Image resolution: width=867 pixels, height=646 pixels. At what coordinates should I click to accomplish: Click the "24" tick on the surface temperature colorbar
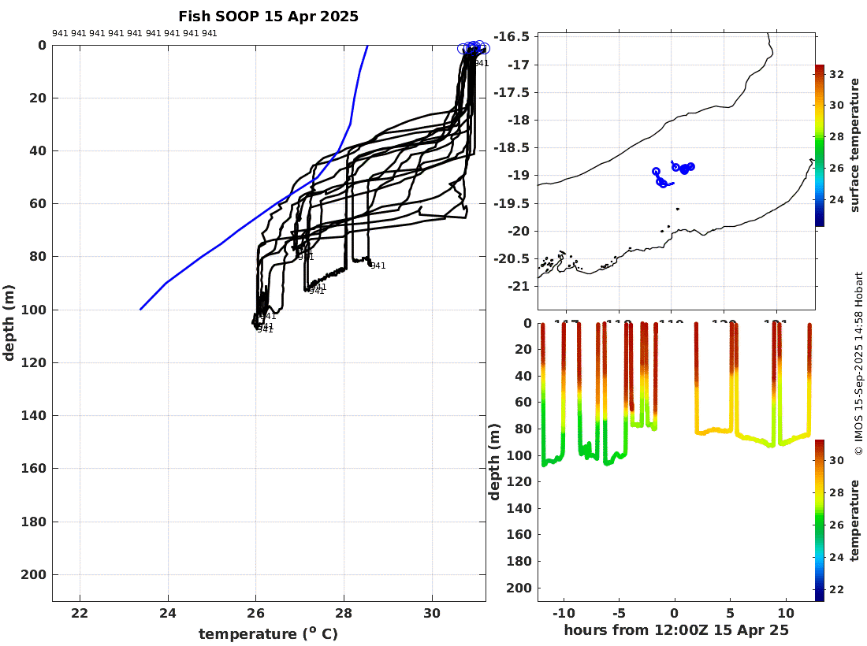coord(836,199)
